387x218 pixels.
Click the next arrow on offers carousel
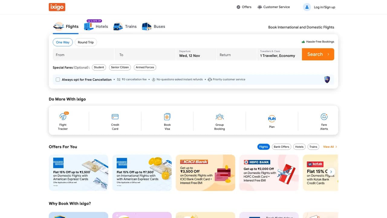331,171
